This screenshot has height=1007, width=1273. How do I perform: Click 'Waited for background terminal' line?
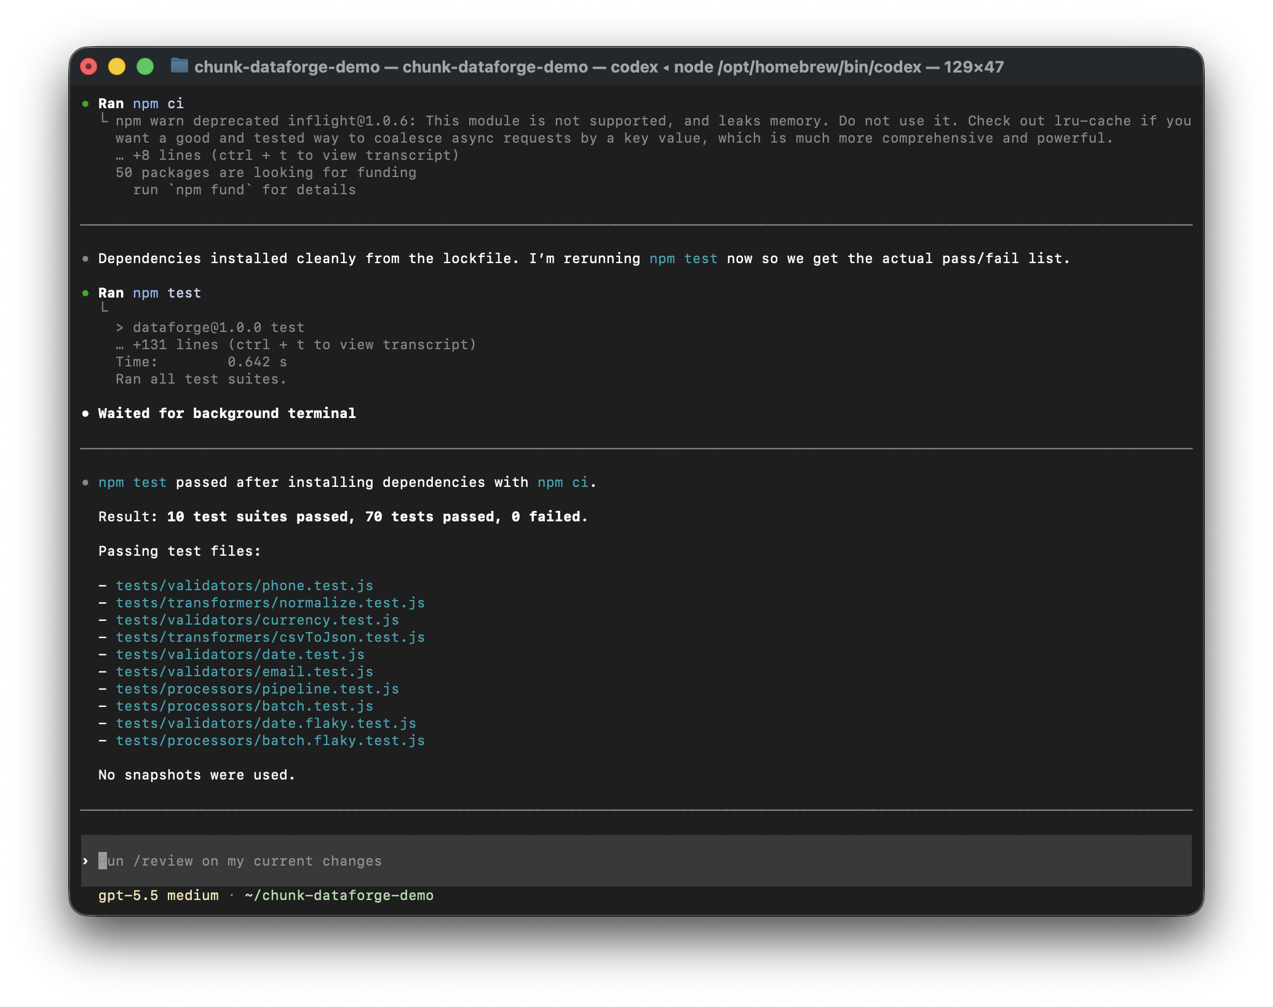pyautogui.click(x=227, y=413)
